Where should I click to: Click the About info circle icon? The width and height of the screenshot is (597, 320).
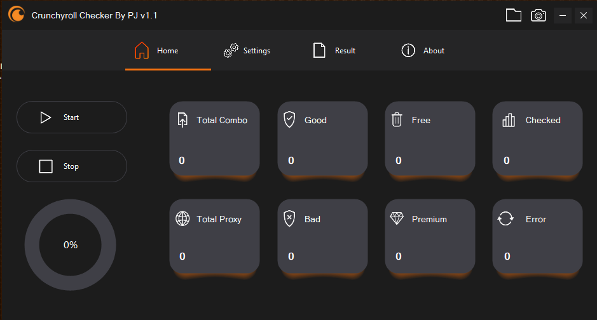[408, 51]
